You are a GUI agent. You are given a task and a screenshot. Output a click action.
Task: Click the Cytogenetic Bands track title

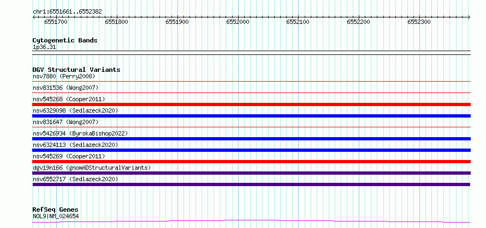click(65, 40)
